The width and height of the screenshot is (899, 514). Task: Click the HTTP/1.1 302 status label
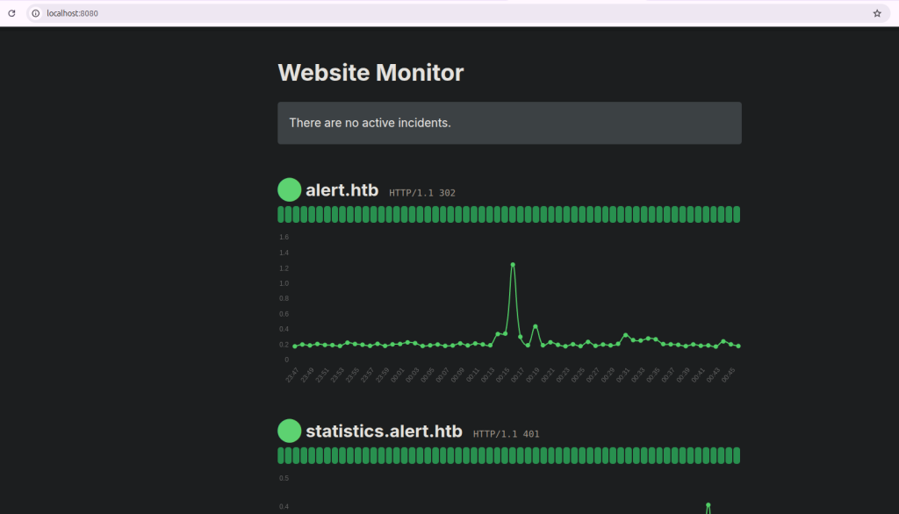point(422,193)
